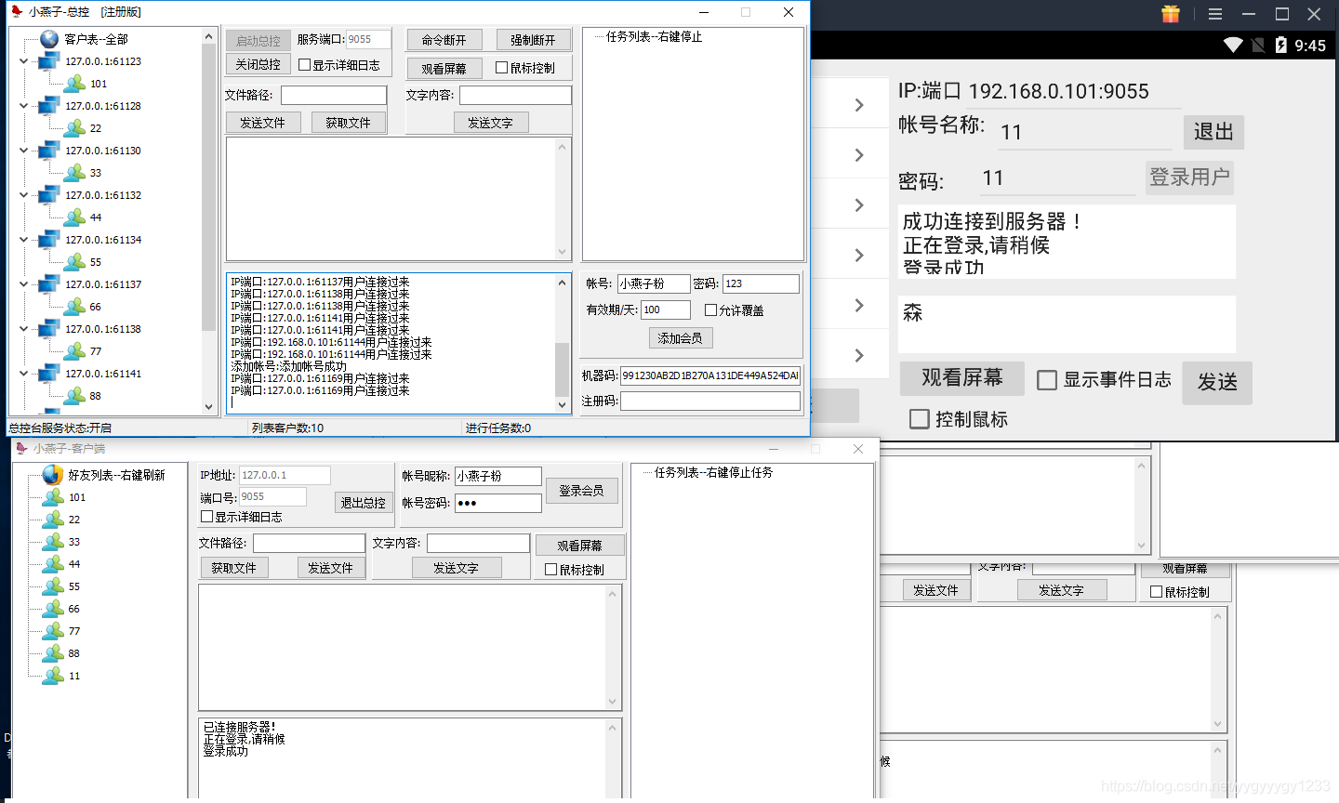Collapse the 127.0.0.1:61134 tree node

pos(24,240)
